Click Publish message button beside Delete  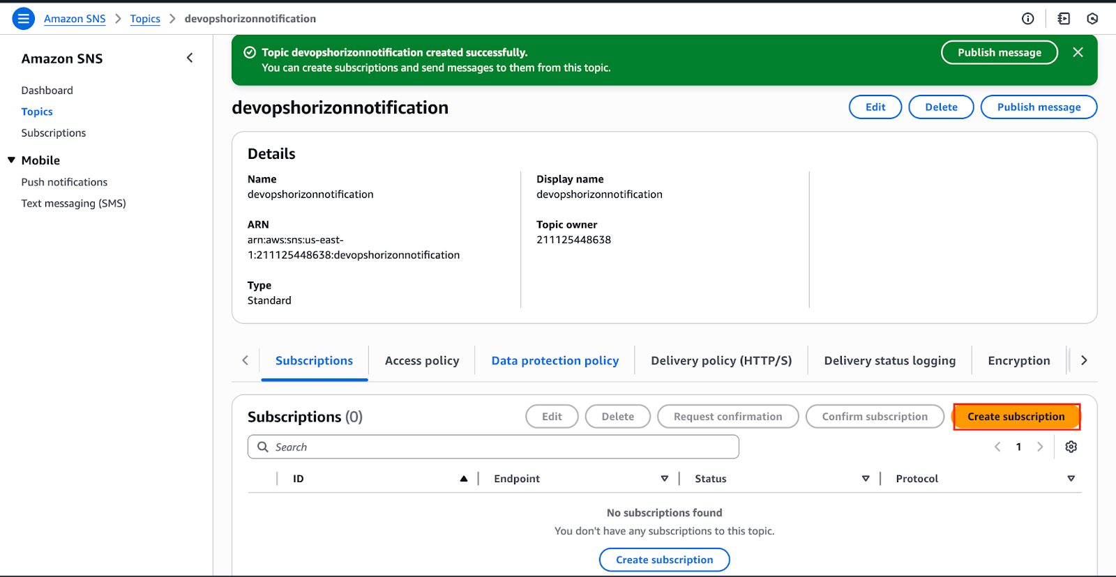(1039, 107)
